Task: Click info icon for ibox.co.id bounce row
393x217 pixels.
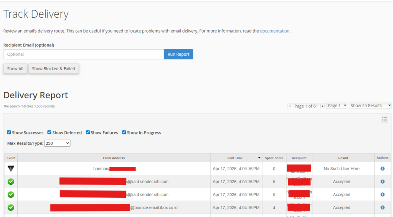Action: (382, 207)
